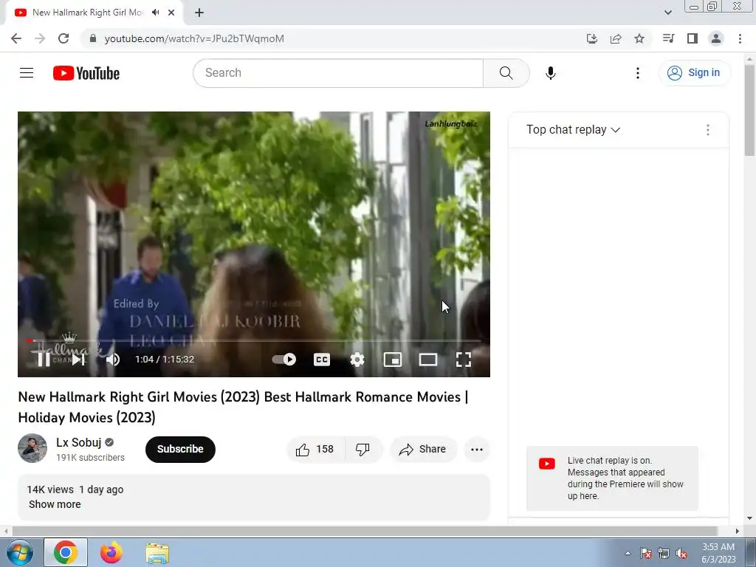756x567 pixels.
Task: Select the New Hallmark Right Girl tab
Action: click(x=89, y=13)
